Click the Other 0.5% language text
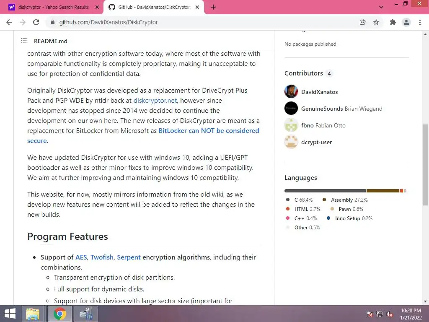This screenshot has height=322, width=429. [307, 228]
